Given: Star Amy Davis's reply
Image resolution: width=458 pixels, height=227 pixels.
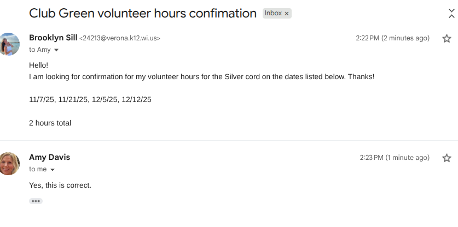Looking at the screenshot, I should [x=447, y=158].
